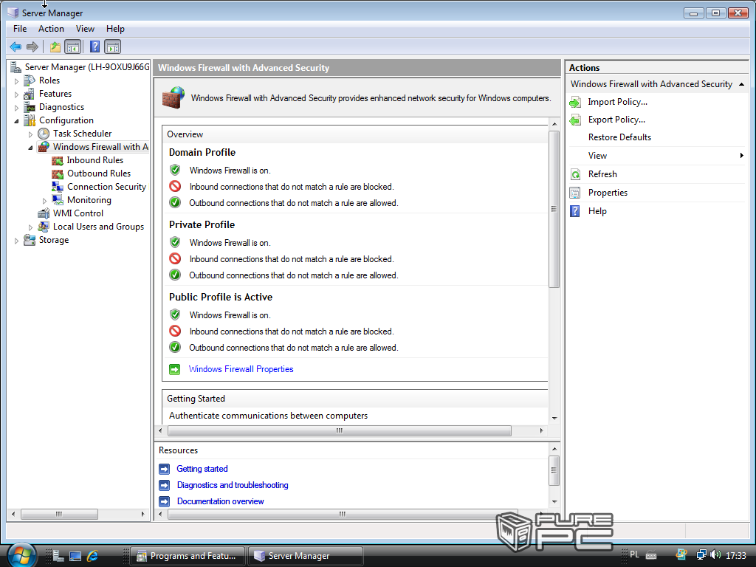756x567 pixels.
Task: Click the Properties icon in Actions pane
Action: coord(575,193)
